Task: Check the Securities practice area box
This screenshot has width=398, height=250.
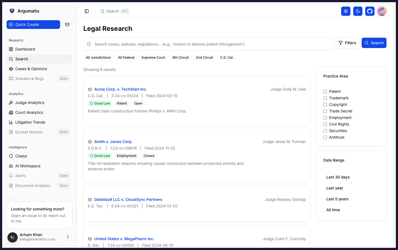Action: pyautogui.click(x=325, y=131)
